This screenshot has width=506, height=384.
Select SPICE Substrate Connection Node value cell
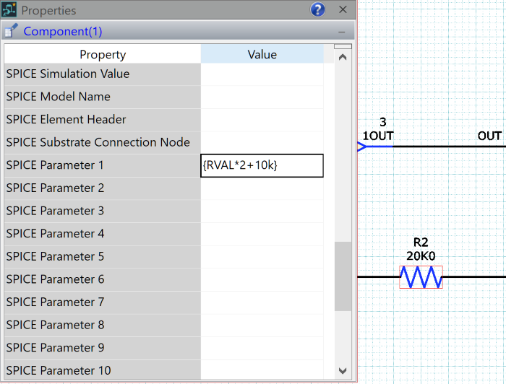click(262, 143)
